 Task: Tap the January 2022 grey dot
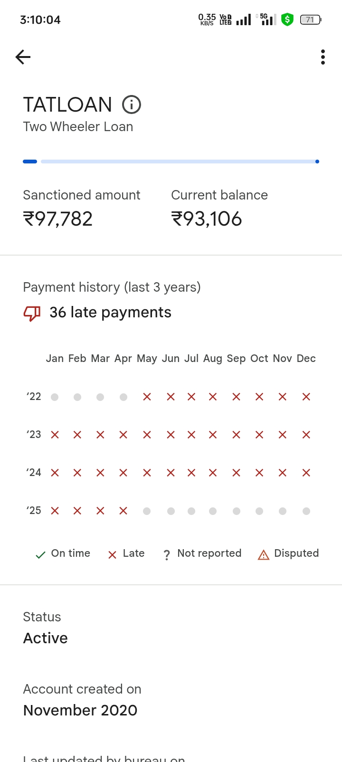[55, 397]
